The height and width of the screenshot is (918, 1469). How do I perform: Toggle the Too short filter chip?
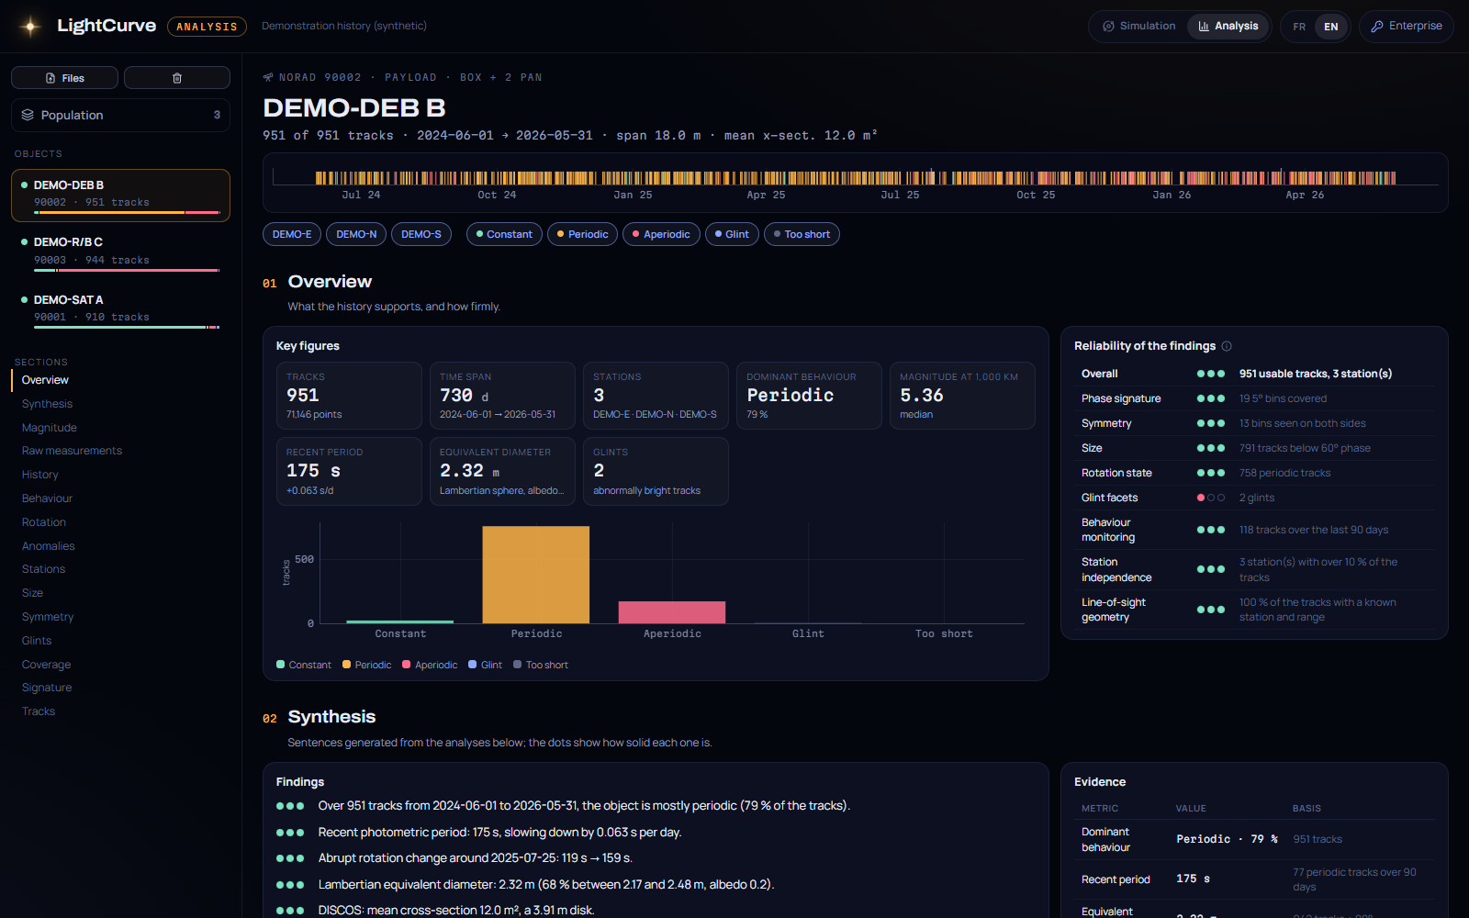(x=802, y=234)
